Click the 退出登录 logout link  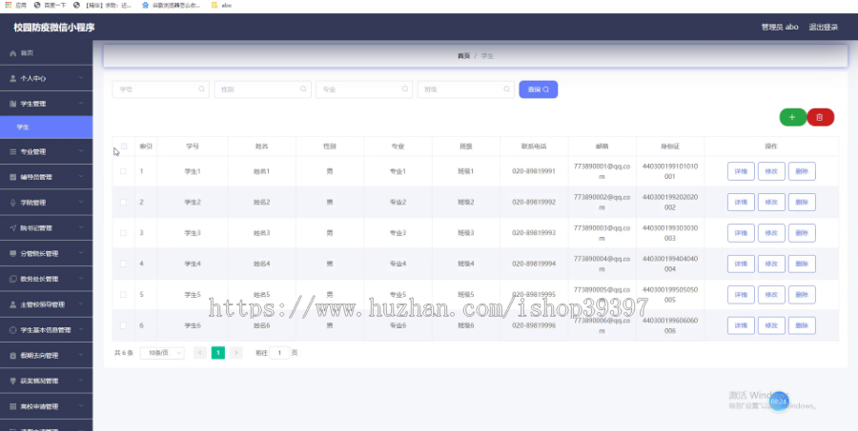[824, 27]
